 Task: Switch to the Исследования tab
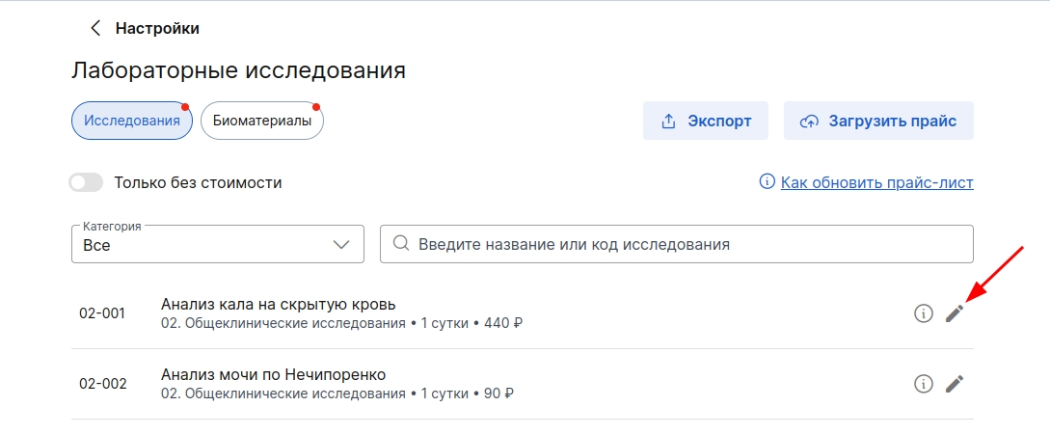pyautogui.click(x=132, y=121)
